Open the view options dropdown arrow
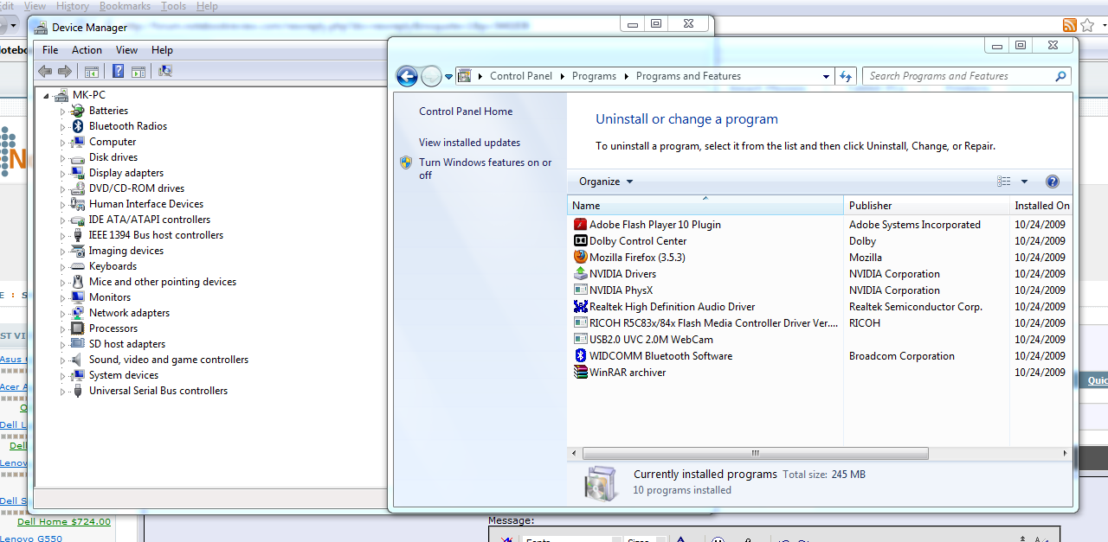Screen dimensions: 1108x542 (x=1024, y=182)
